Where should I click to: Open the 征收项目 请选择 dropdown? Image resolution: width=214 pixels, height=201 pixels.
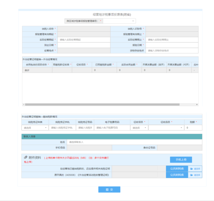(139, 128)
